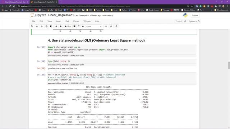Click the hammer extension icon in the toolbar
This screenshot has height=129, width=230.
click(116, 26)
